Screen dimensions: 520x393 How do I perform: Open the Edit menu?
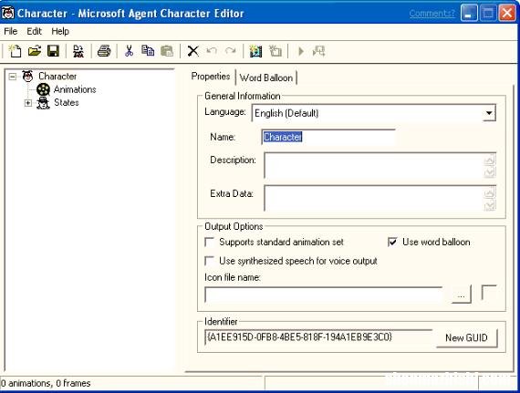[x=34, y=32]
